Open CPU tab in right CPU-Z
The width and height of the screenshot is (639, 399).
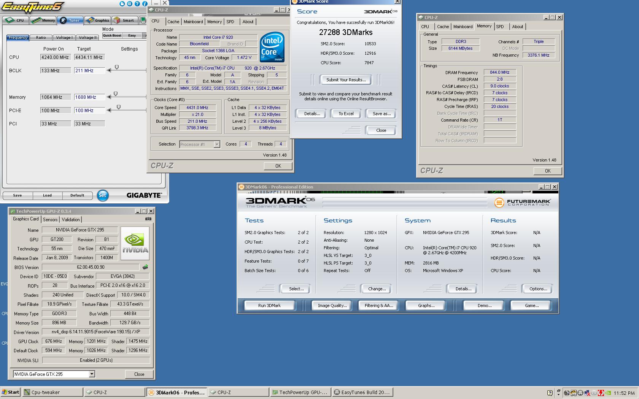[x=425, y=27]
